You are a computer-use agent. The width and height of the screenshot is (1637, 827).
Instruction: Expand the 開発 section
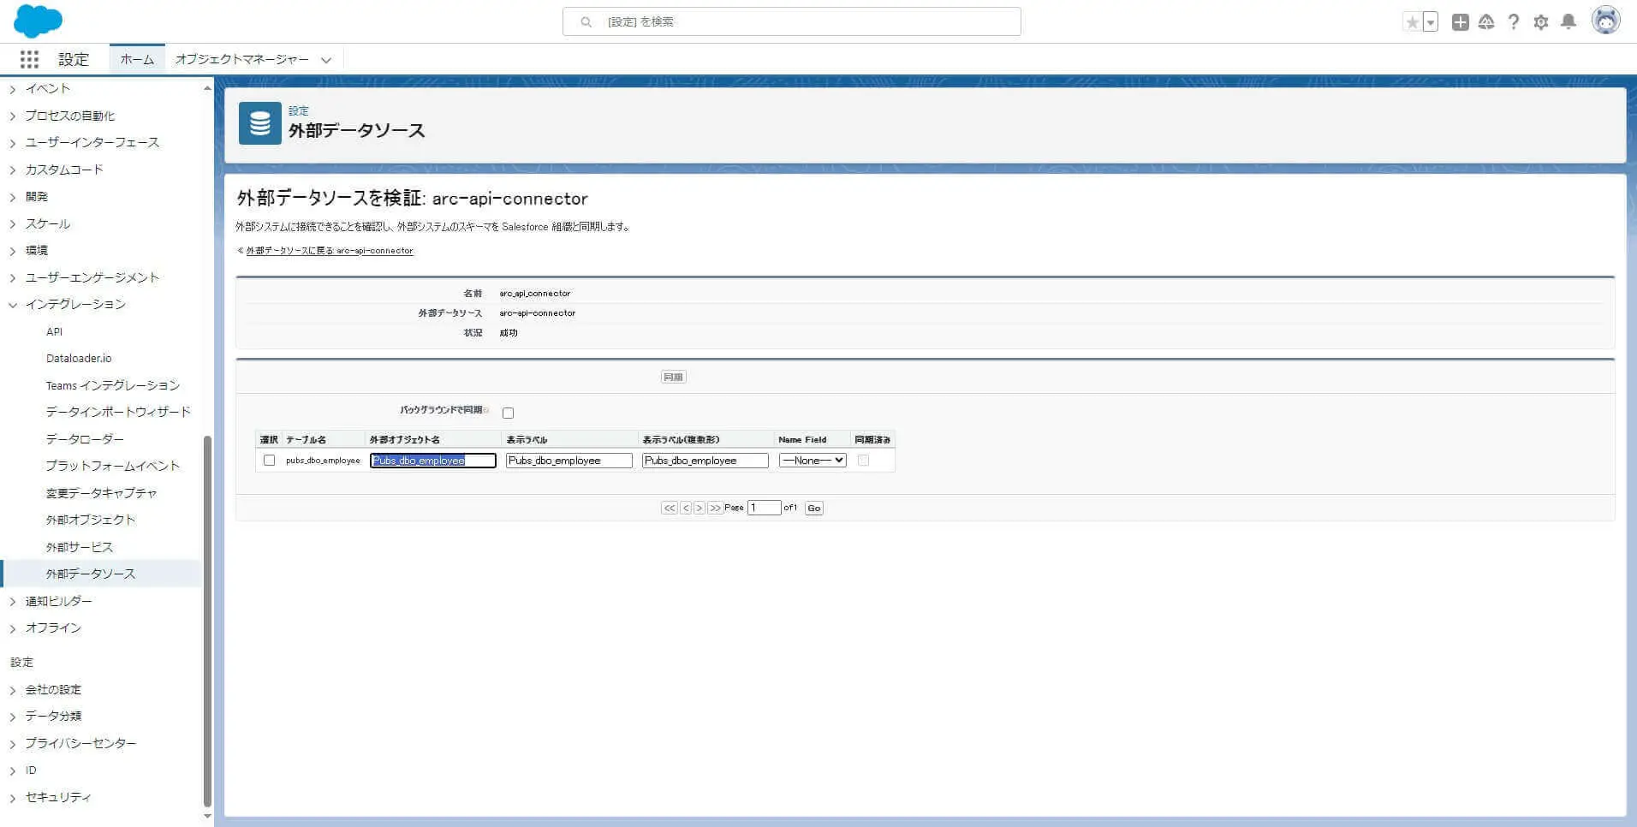(13, 197)
